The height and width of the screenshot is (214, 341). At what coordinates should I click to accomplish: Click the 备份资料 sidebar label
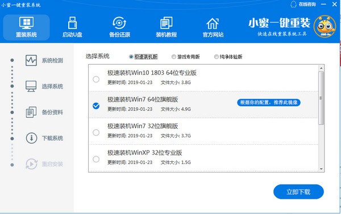click(52, 112)
